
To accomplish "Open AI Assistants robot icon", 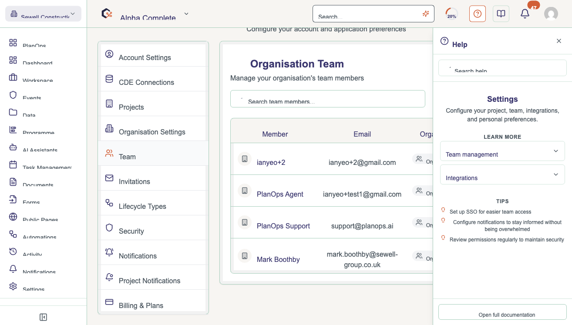I will click(13, 147).
